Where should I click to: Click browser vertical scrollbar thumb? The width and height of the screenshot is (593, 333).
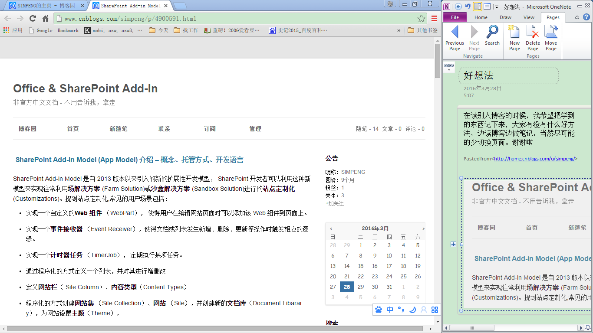[x=438, y=60]
